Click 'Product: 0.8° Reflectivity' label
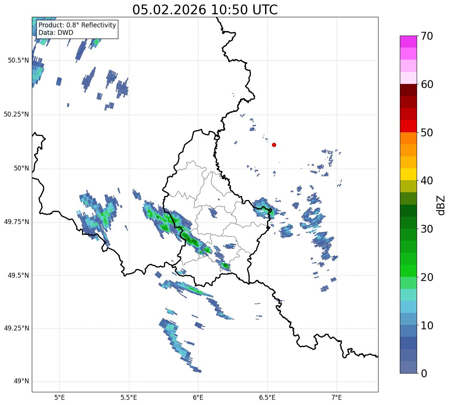Screen dimensions: 450x405 (x=77, y=25)
